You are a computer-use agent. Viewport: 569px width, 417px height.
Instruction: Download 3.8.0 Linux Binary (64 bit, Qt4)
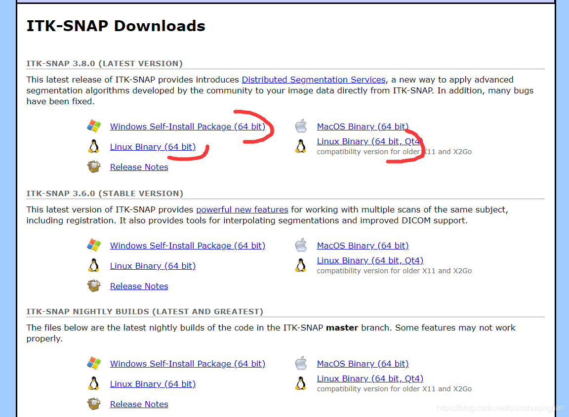click(370, 141)
